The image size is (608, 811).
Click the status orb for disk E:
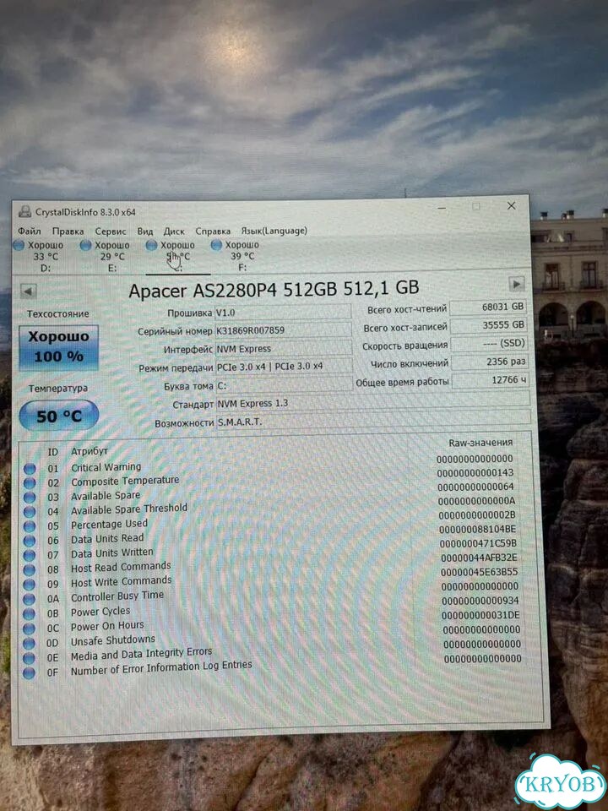(86, 245)
